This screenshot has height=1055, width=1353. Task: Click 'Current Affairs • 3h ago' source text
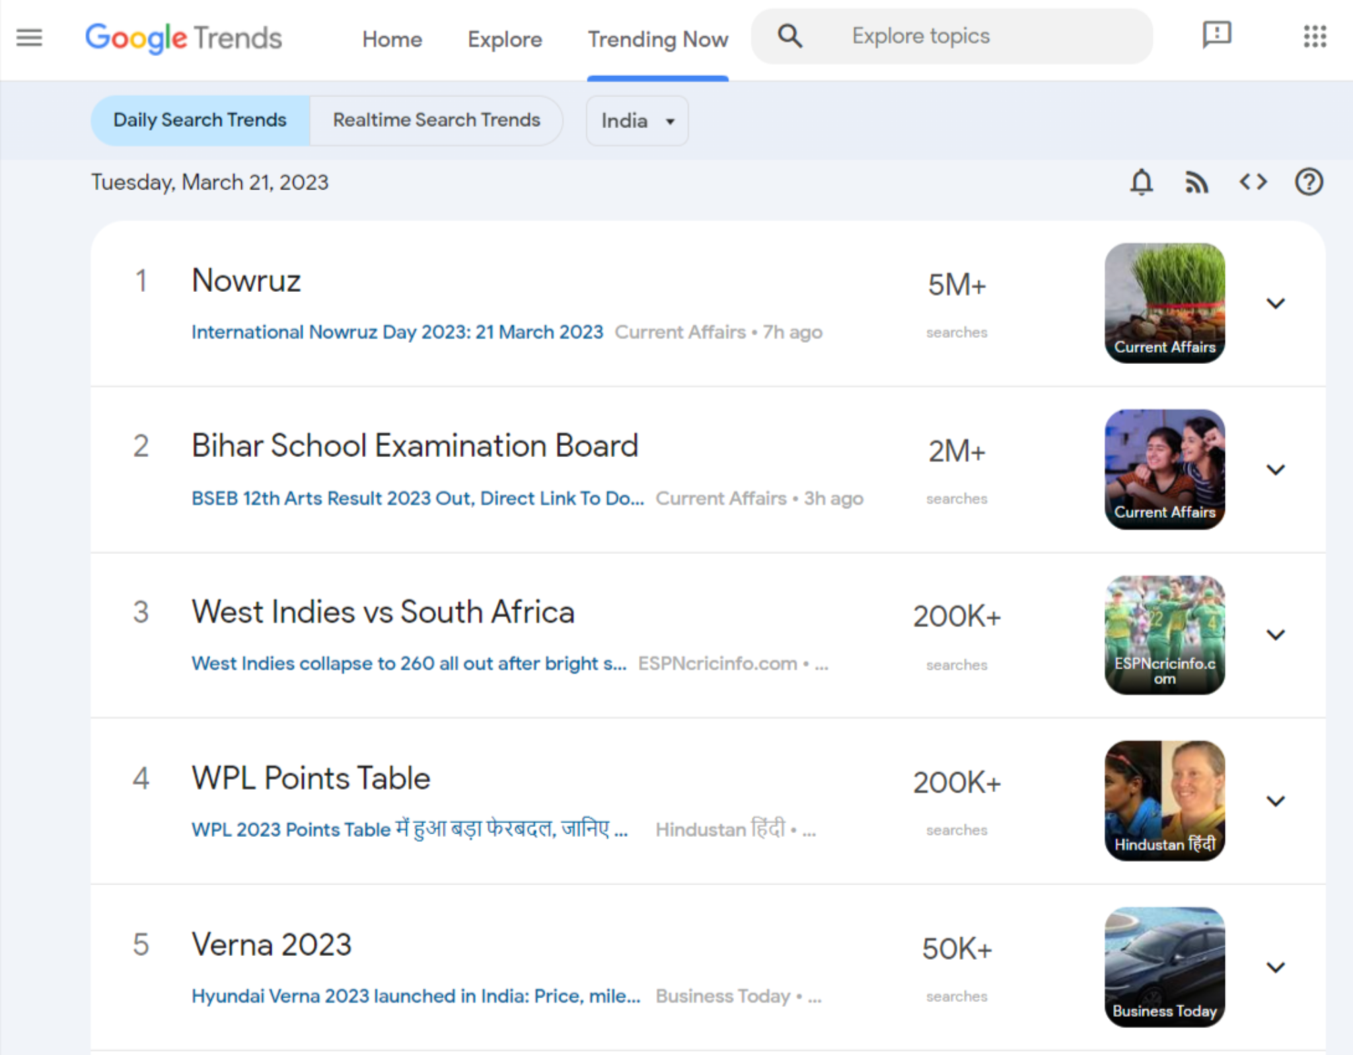click(759, 498)
